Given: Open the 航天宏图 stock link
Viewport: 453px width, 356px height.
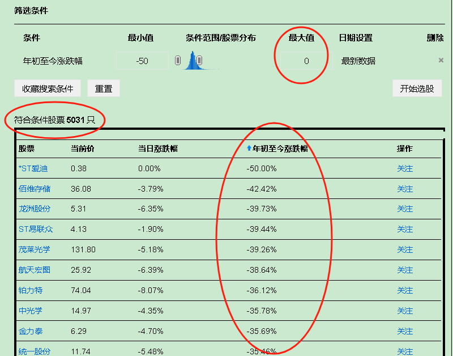Looking at the screenshot, I should (35, 270).
